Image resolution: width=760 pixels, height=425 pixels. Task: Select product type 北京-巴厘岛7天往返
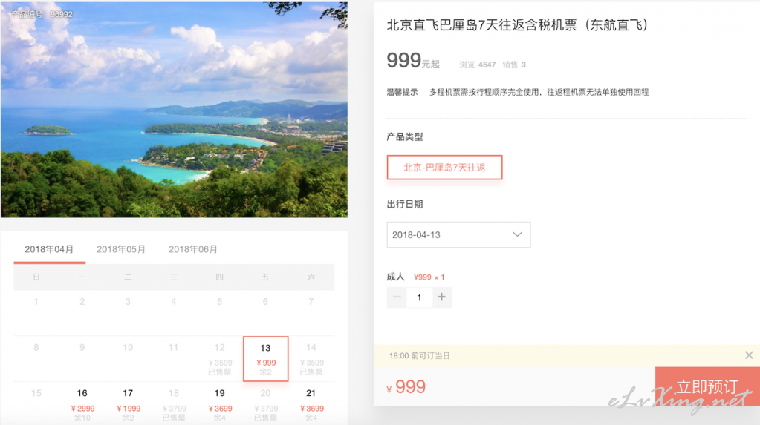(444, 168)
